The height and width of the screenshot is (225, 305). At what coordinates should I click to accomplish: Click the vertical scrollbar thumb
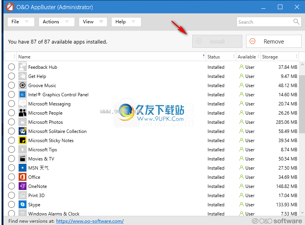click(x=302, y=104)
